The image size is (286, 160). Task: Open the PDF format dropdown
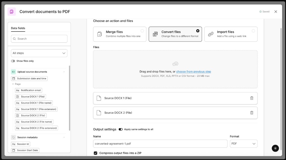244,144
